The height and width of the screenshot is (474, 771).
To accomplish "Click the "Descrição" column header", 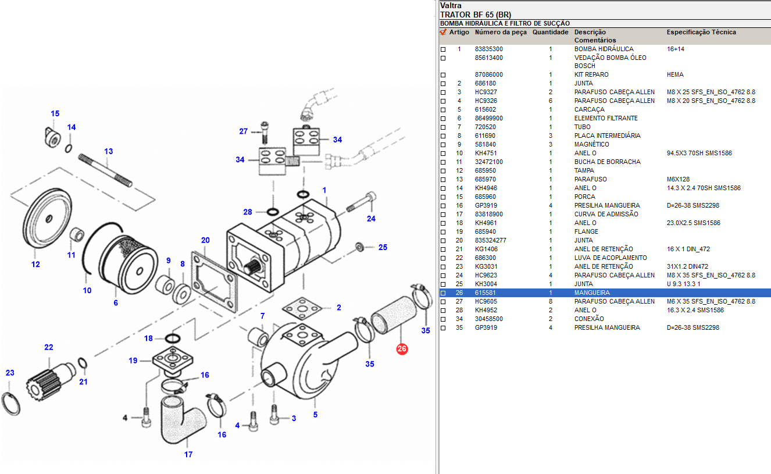I will pos(590,33).
